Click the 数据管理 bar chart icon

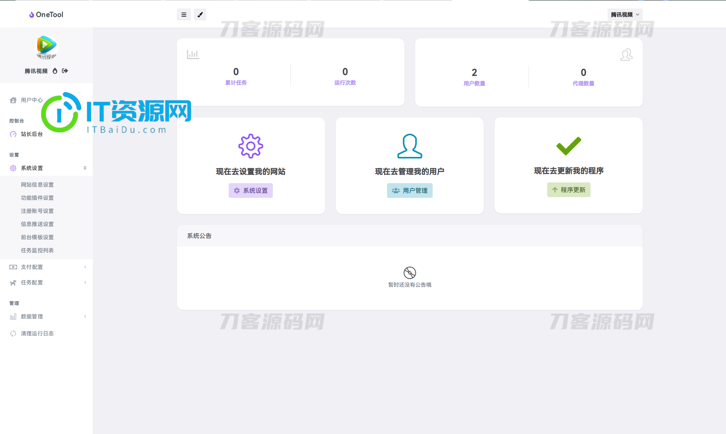point(13,317)
